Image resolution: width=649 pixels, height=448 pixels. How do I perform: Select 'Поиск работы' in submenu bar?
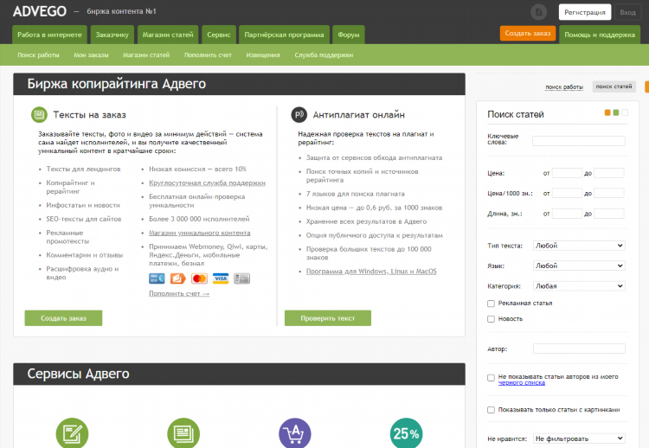pos(38,55)
